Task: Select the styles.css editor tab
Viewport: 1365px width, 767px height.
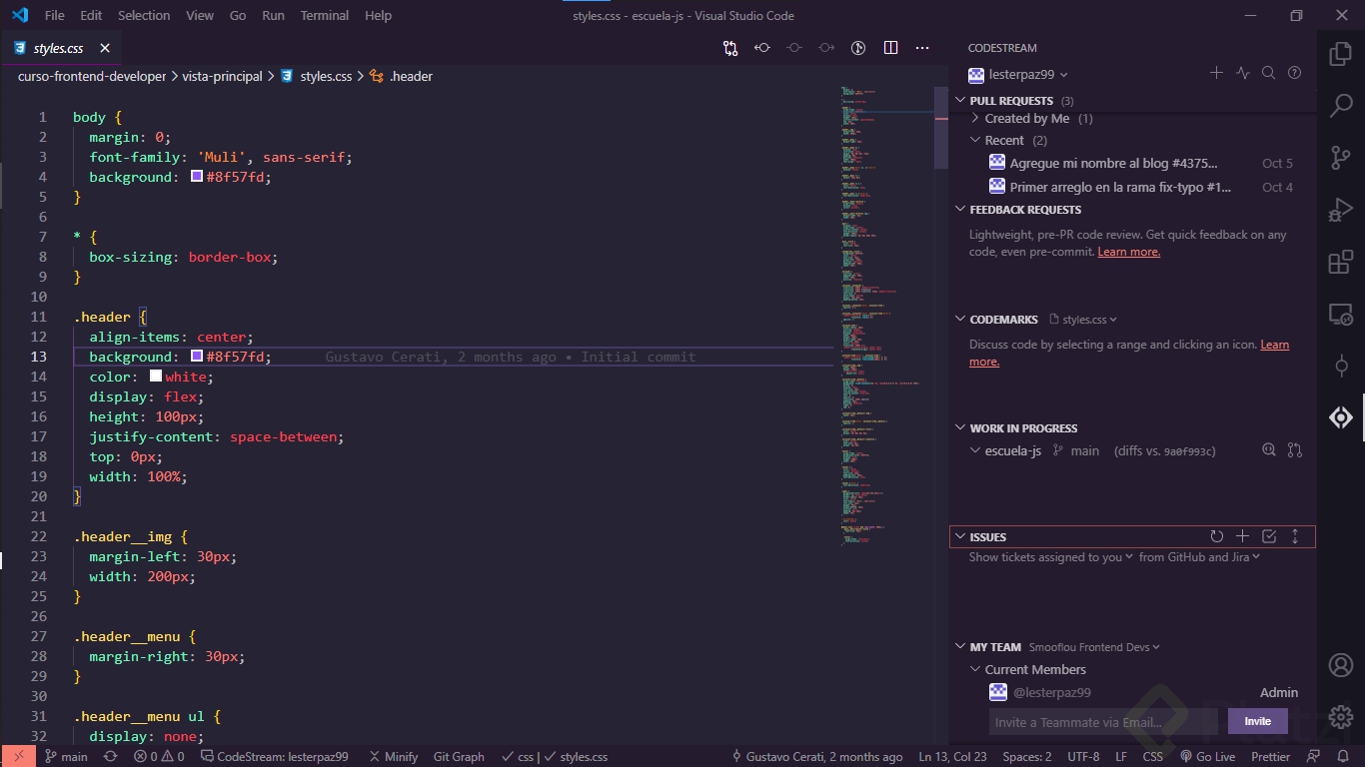Action: pos(58,47)
